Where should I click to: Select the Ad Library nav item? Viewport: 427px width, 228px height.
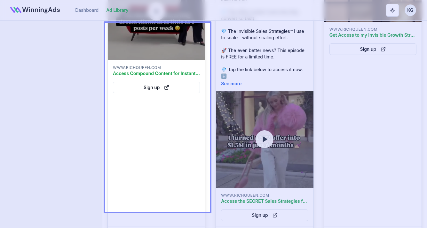(117, 10)
